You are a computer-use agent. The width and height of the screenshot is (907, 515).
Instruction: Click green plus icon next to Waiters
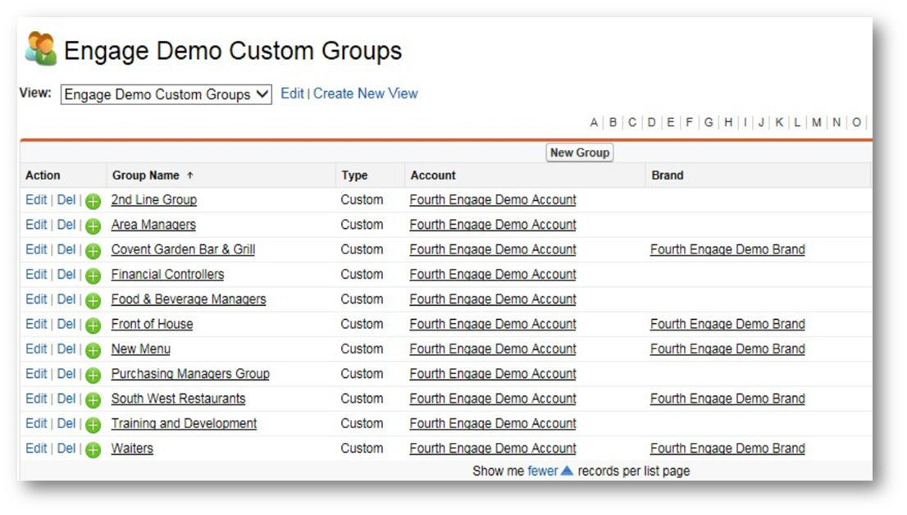coord(93,449)
